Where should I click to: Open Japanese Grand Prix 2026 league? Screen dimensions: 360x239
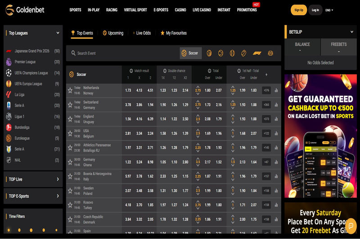pyautogui.click(x=33, y=51)
